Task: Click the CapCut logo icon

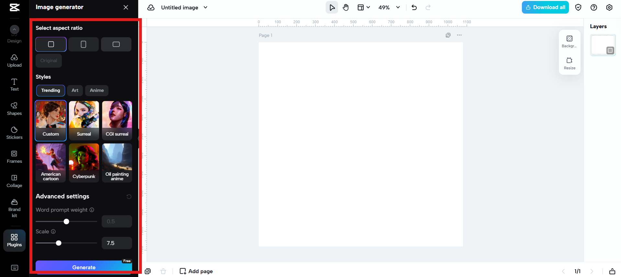Action: coord(15,7)
